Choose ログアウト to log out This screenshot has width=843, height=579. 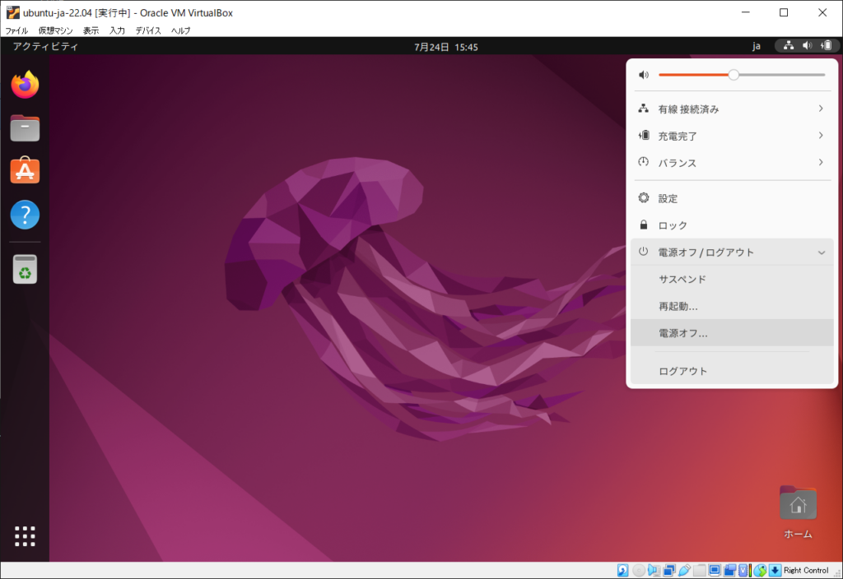(683, 371)
